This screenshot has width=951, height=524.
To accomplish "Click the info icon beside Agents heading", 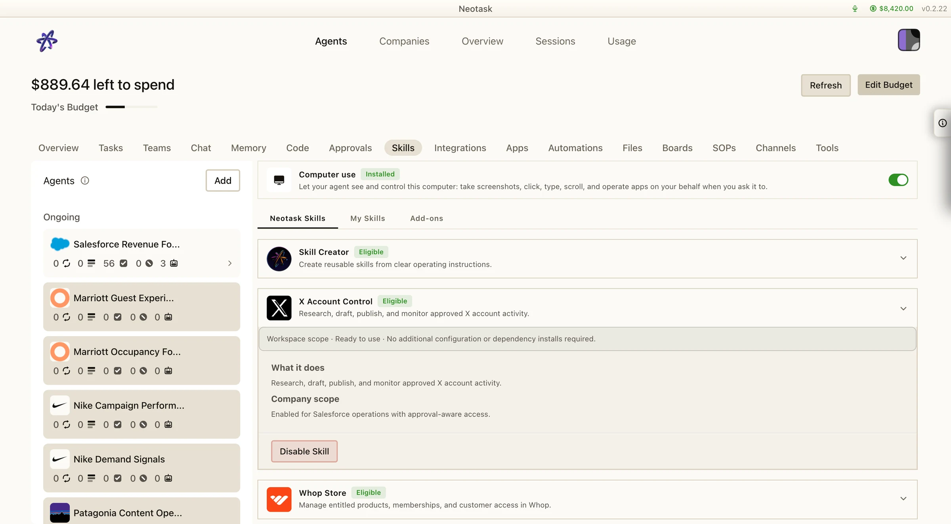I will 85,181.
